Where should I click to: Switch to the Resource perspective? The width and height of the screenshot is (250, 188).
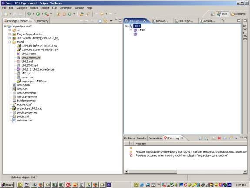click(238, 14)
